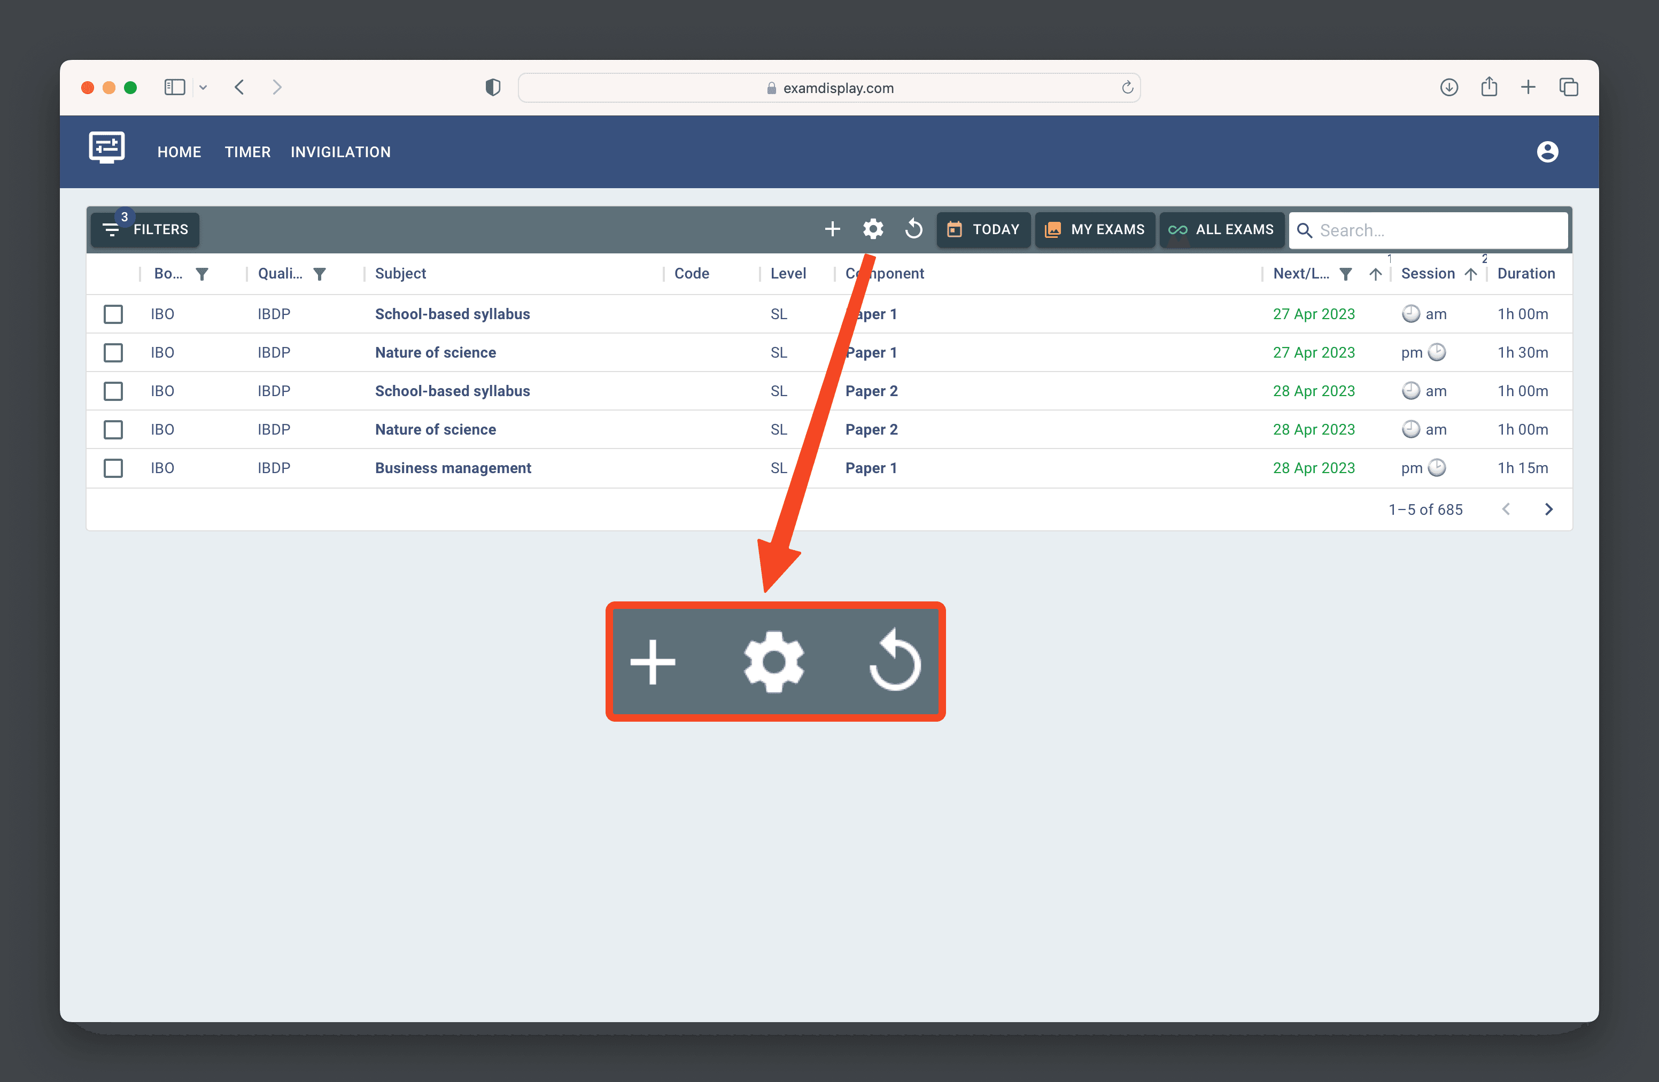The width and height of the screenshot is (1659, 1082).
Task: Open HOME menu
Action: point(179,152)
